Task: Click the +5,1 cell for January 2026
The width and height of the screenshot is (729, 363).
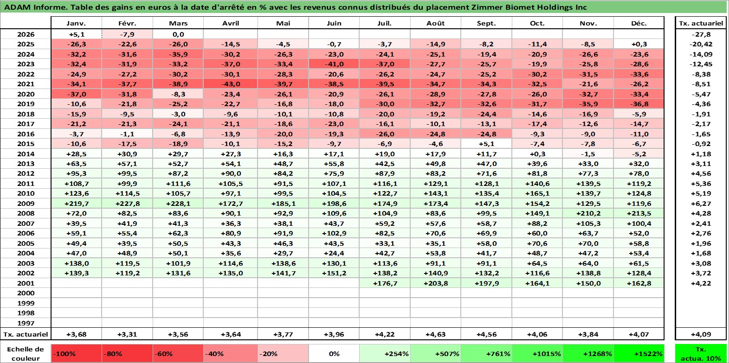Action: click(x=76, y=34)
